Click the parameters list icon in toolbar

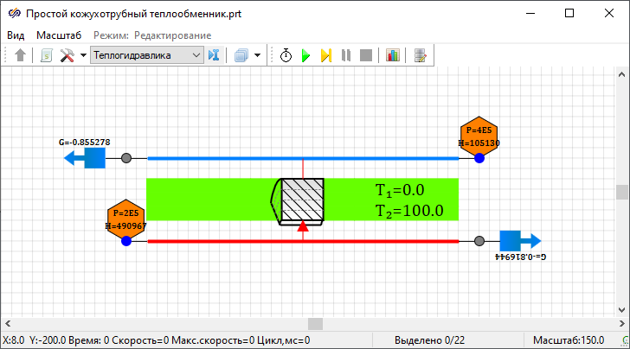(421, 55)
